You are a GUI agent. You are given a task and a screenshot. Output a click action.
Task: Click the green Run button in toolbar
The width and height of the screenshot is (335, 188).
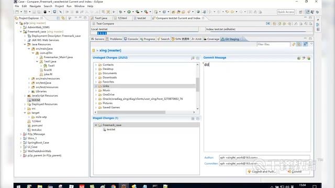tap(129, 12)
